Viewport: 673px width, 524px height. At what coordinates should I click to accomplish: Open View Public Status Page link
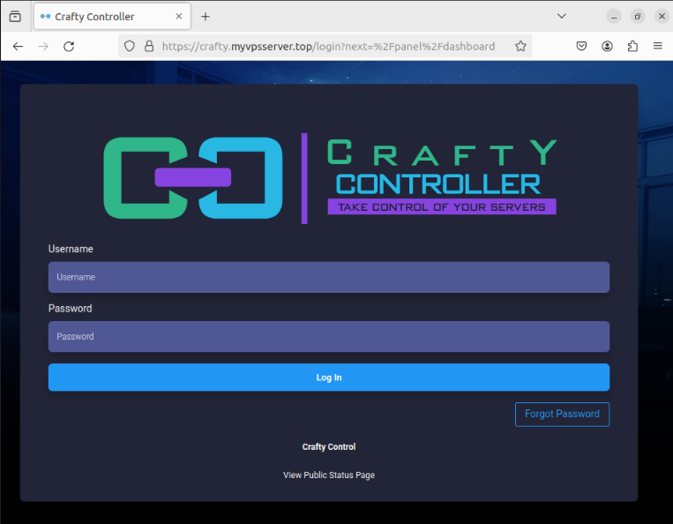329,475
